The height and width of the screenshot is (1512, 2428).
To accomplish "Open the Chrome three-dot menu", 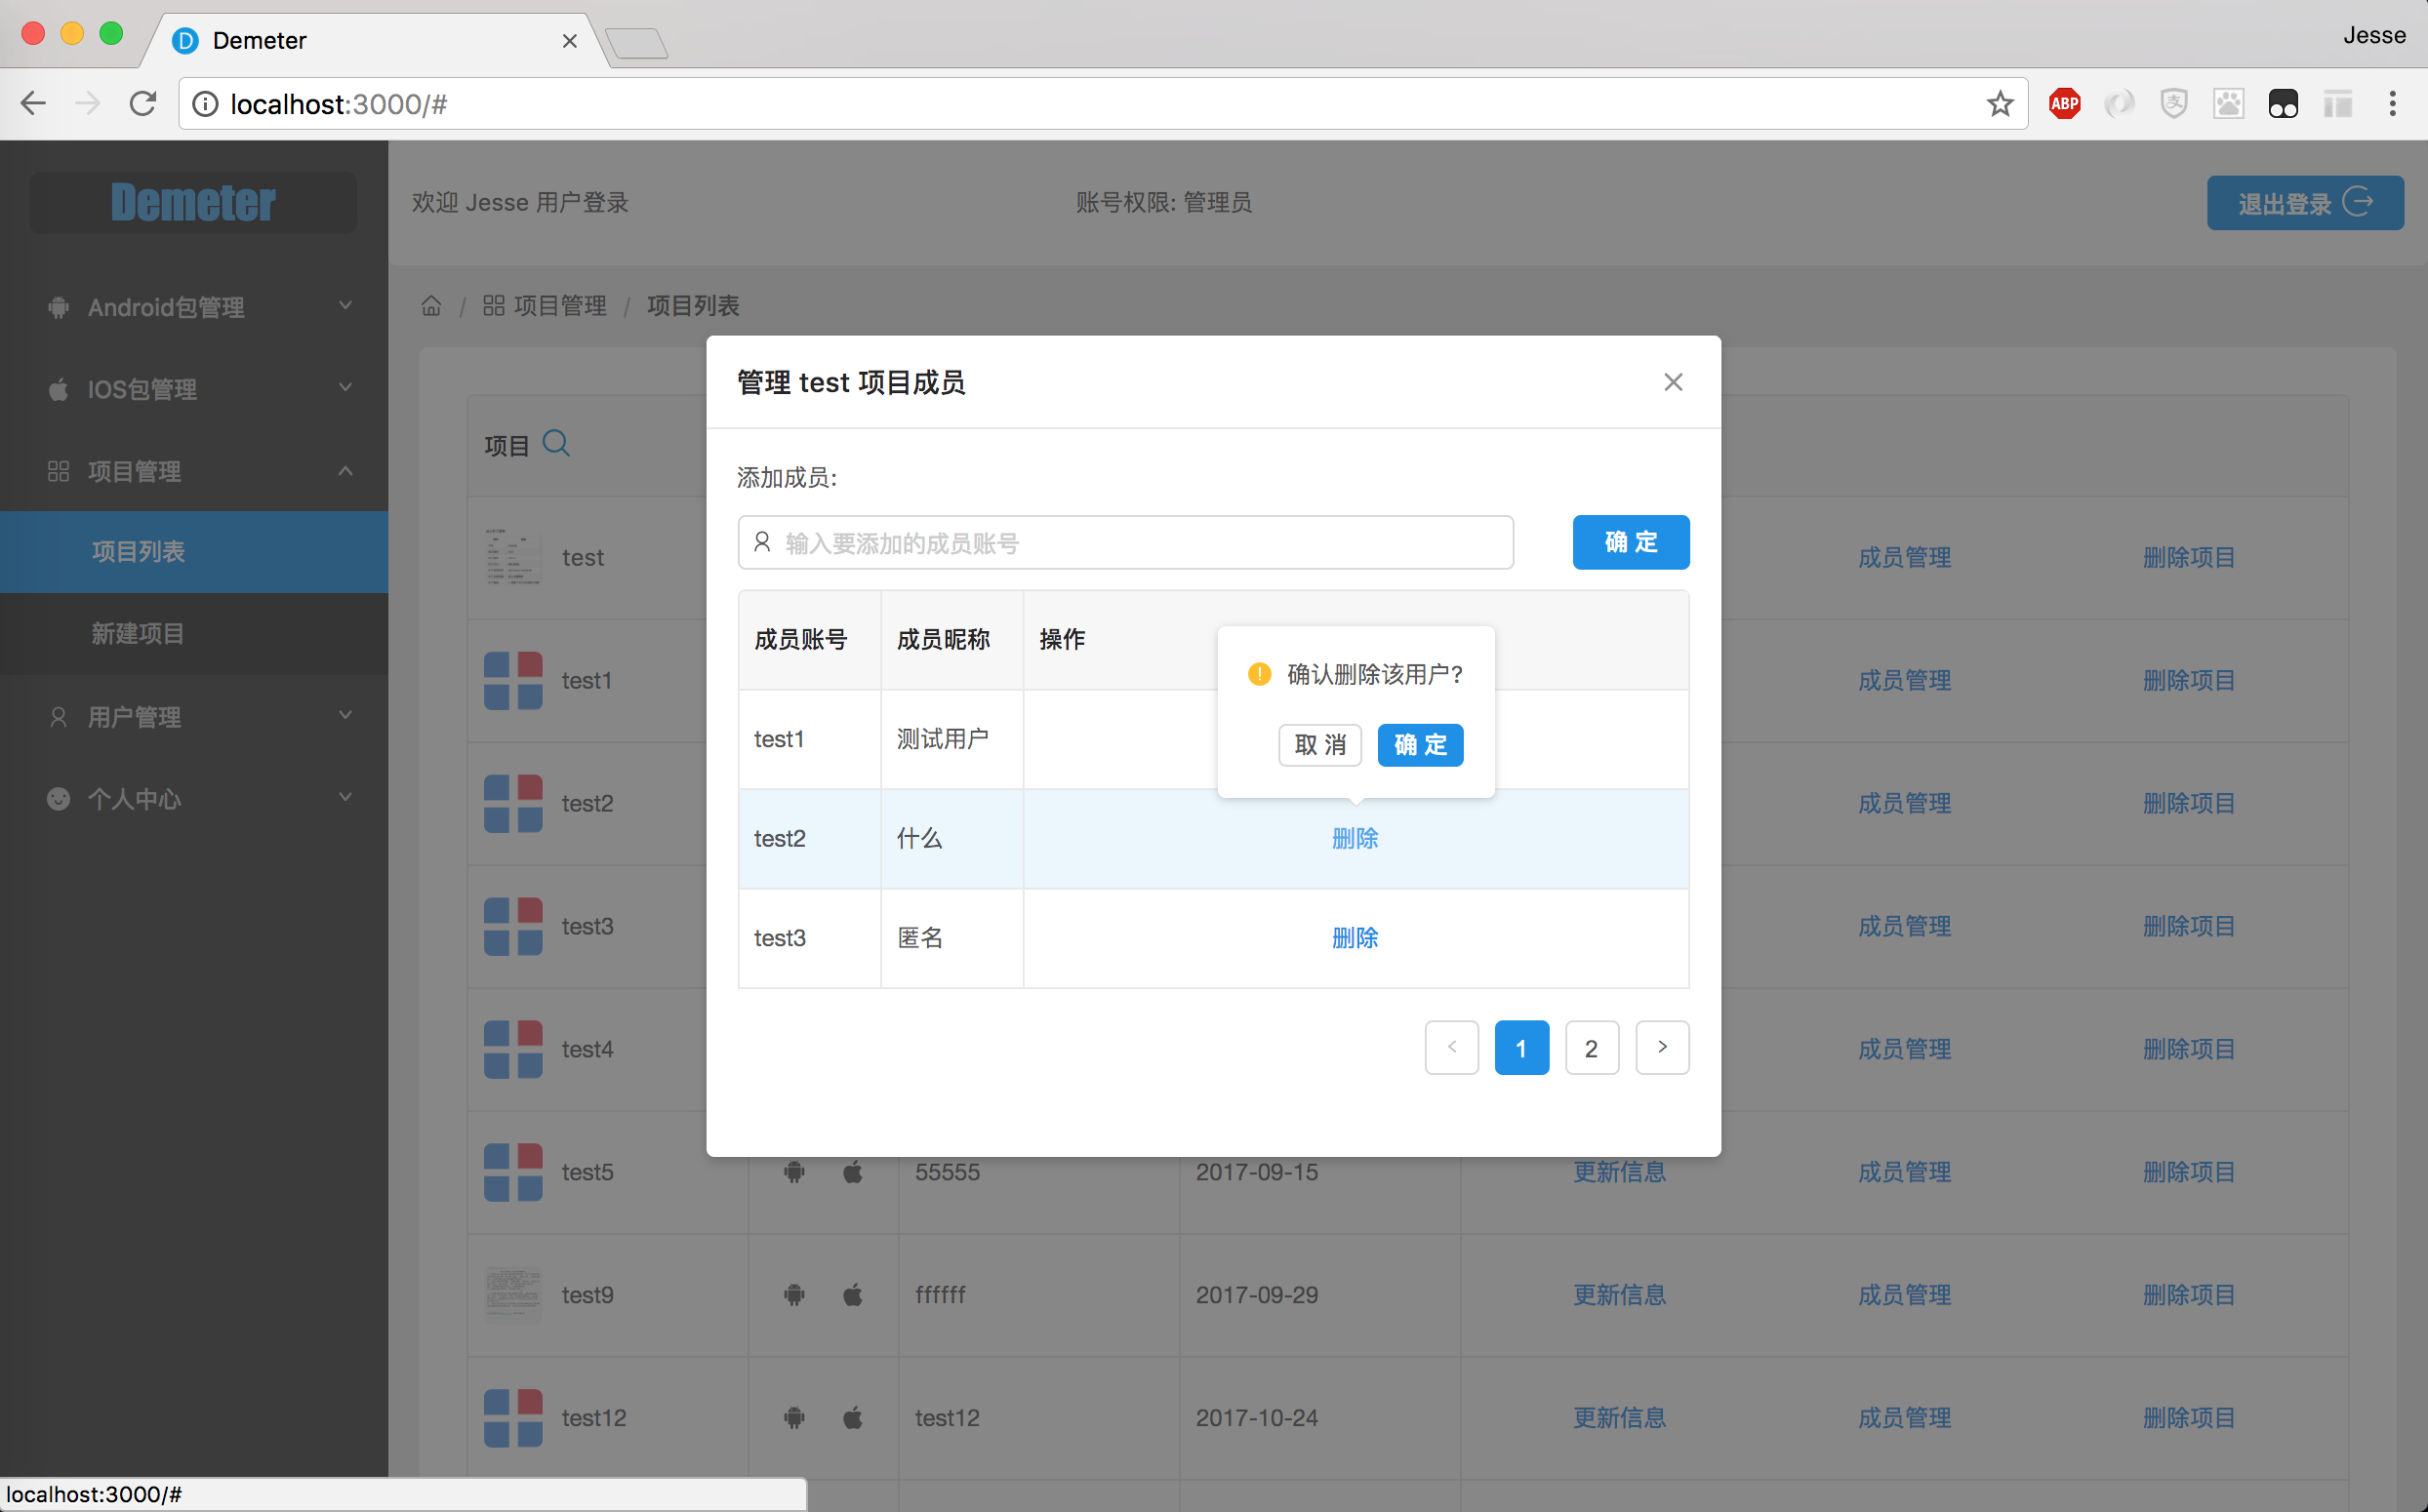I will click(x=2392, y=103).
